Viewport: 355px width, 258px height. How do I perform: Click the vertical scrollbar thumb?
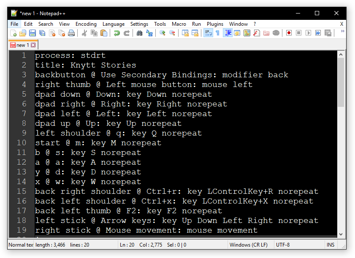click(x=341, y=82)
